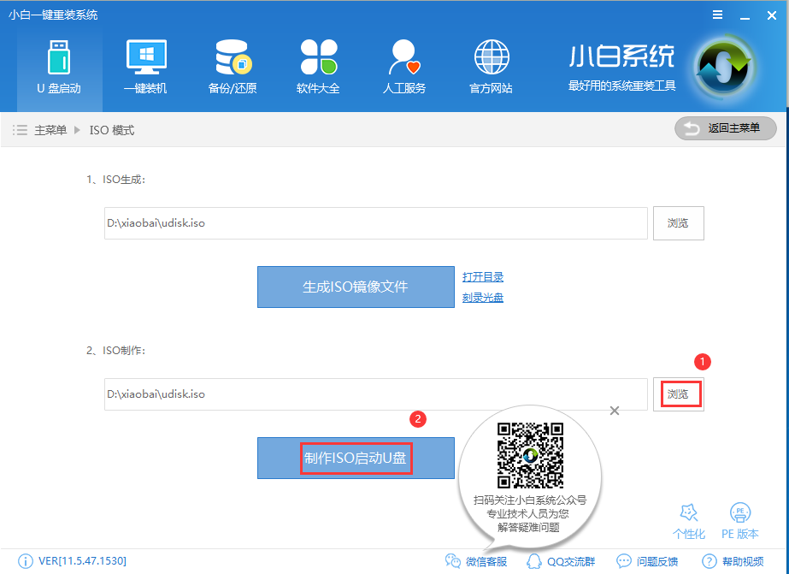789x574 pixels.
Task: Click 主菜单 breadcrumb
Action: [50, 130]
